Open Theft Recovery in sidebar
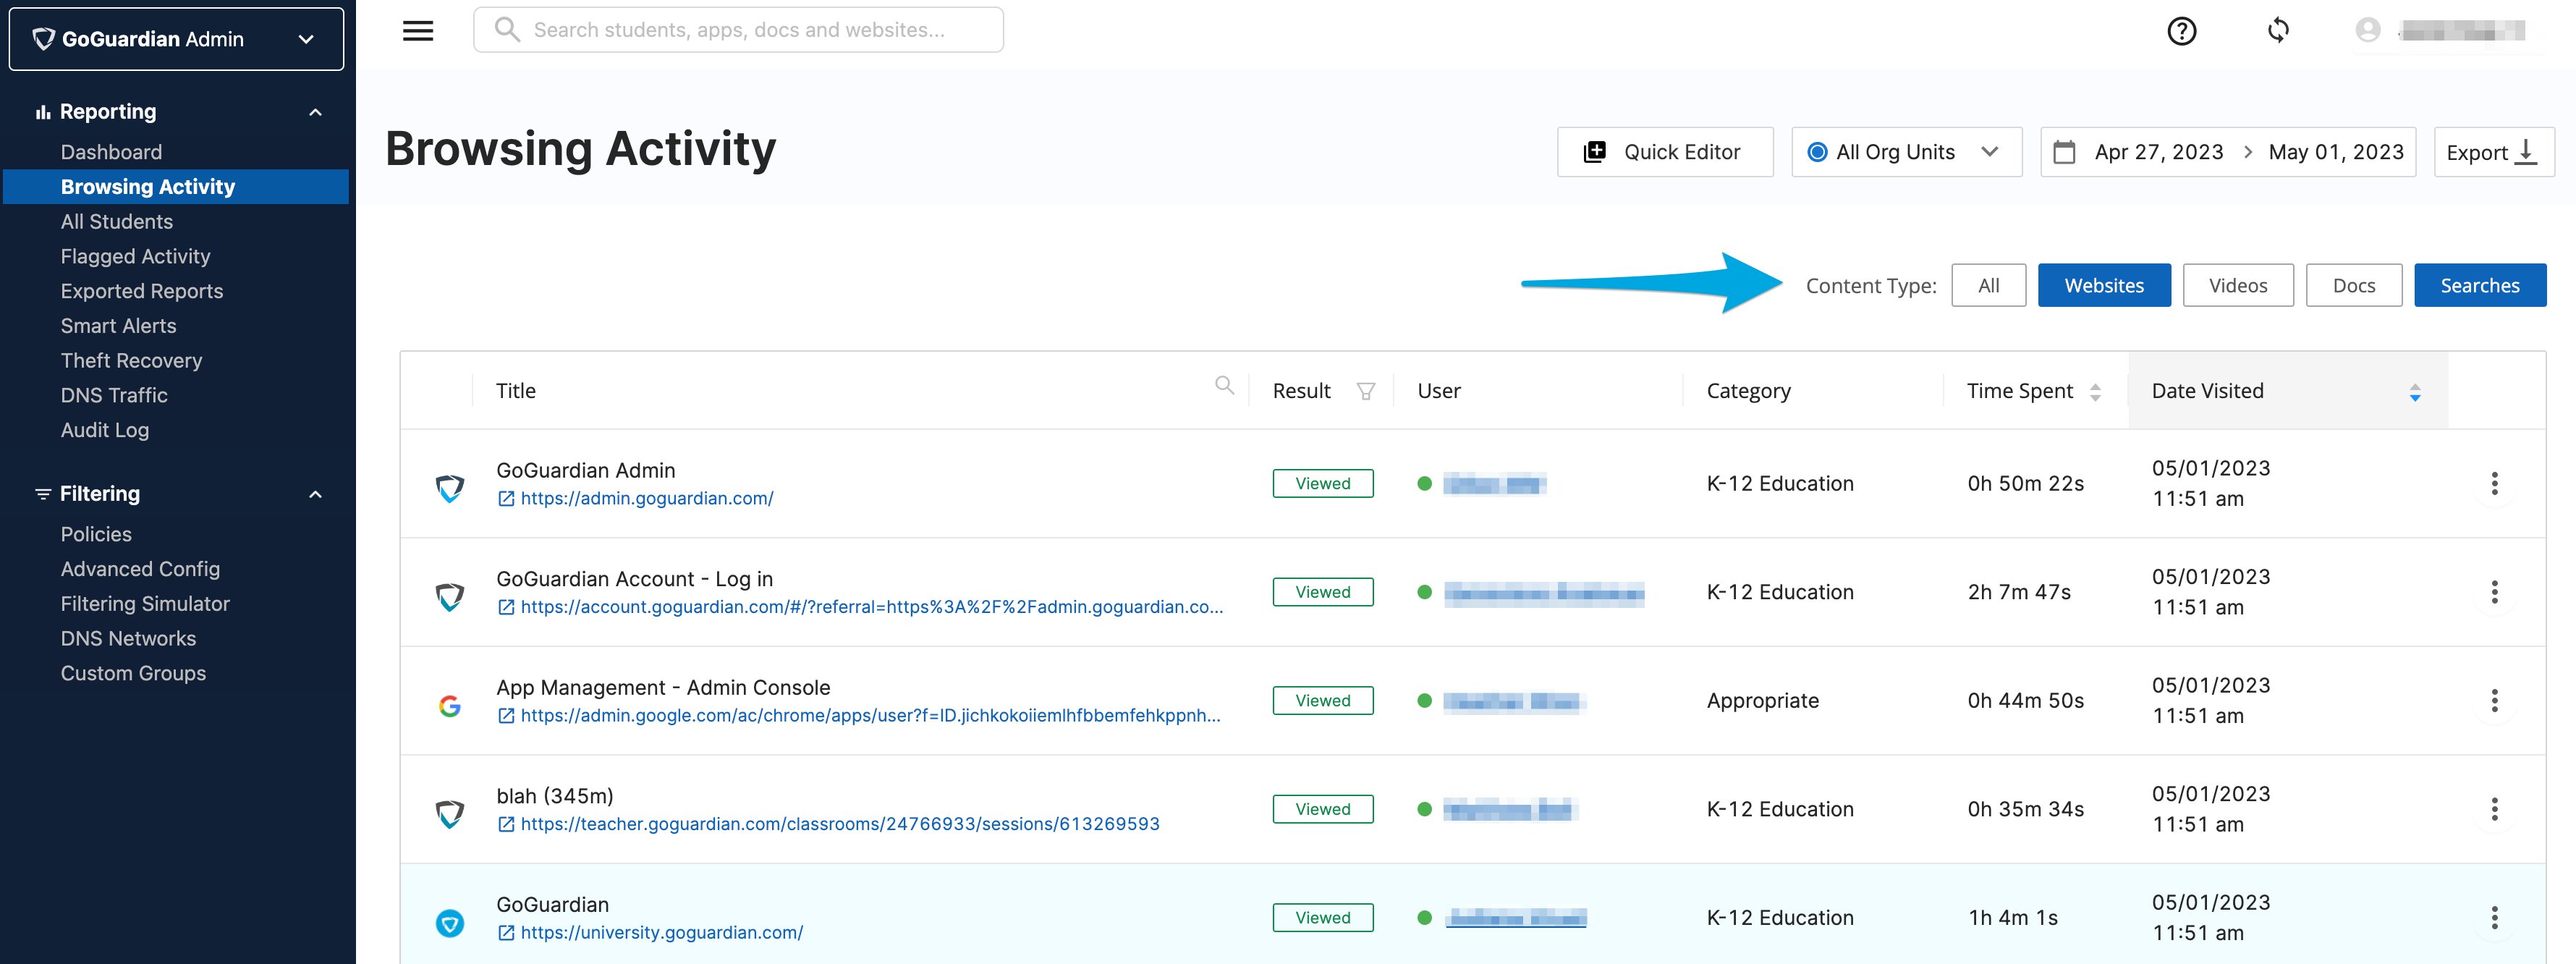The width and height of the screenshot is (2576, 964). pos(131,361)
